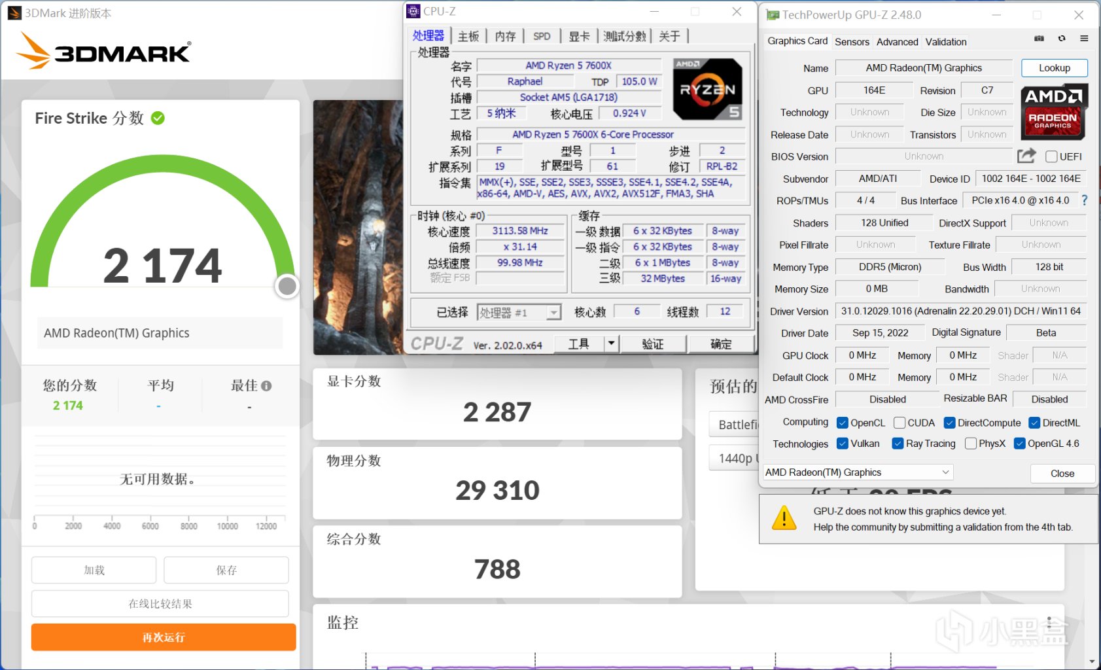Toggle the CUDA checkbox

click(900, 423)
